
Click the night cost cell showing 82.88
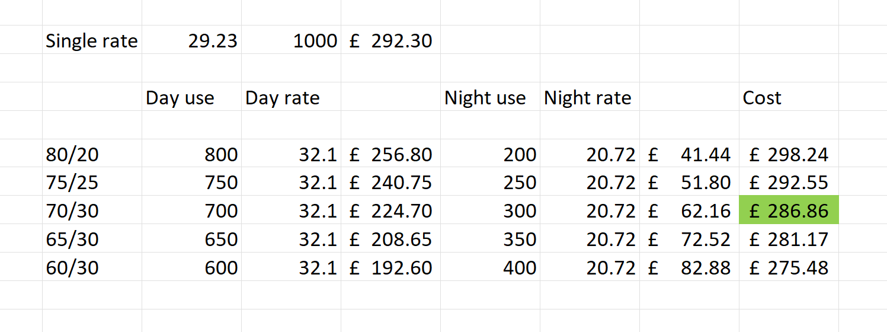coord(690,268)
